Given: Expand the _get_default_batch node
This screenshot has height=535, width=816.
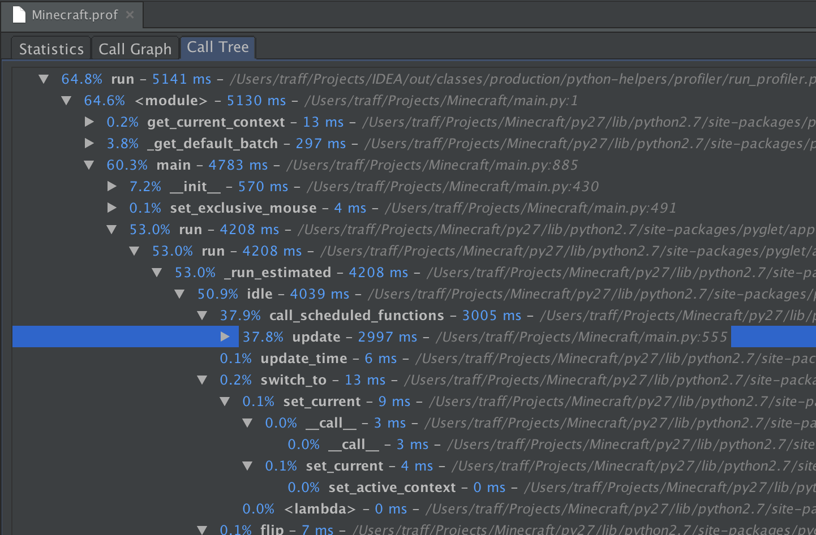Looking at the screenshot, I should tap(89, 144).
